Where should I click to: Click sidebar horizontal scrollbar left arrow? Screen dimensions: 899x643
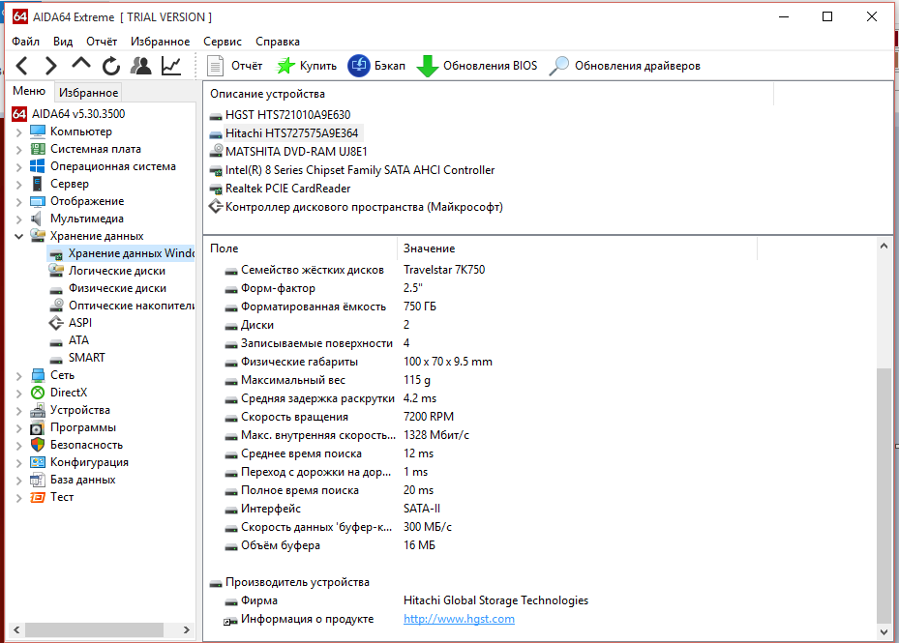tap(16, 629)
